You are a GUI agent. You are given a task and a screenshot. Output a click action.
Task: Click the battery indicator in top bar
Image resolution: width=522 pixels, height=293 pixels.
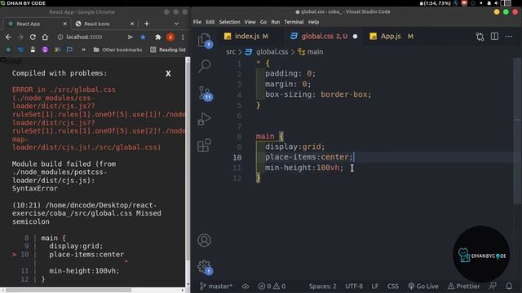[x=436, y=3]
